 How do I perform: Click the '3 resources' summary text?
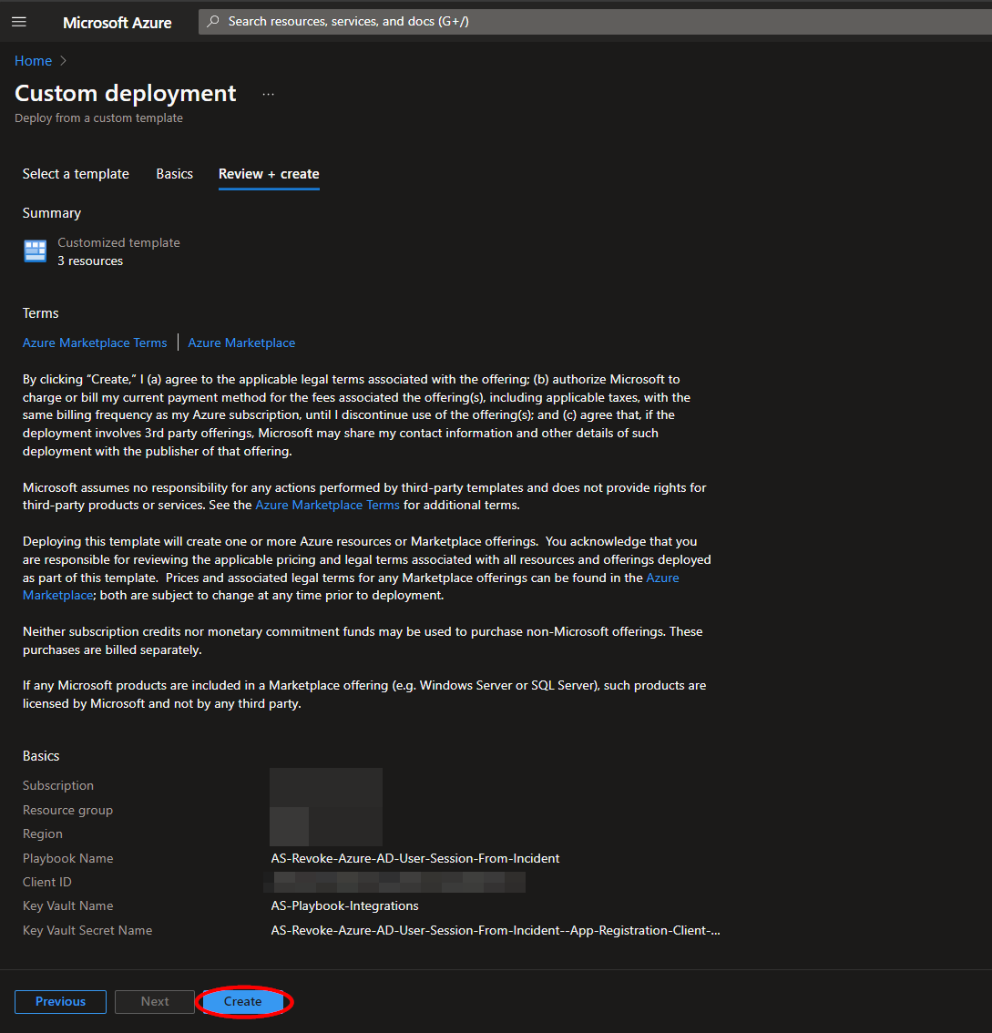90,261
